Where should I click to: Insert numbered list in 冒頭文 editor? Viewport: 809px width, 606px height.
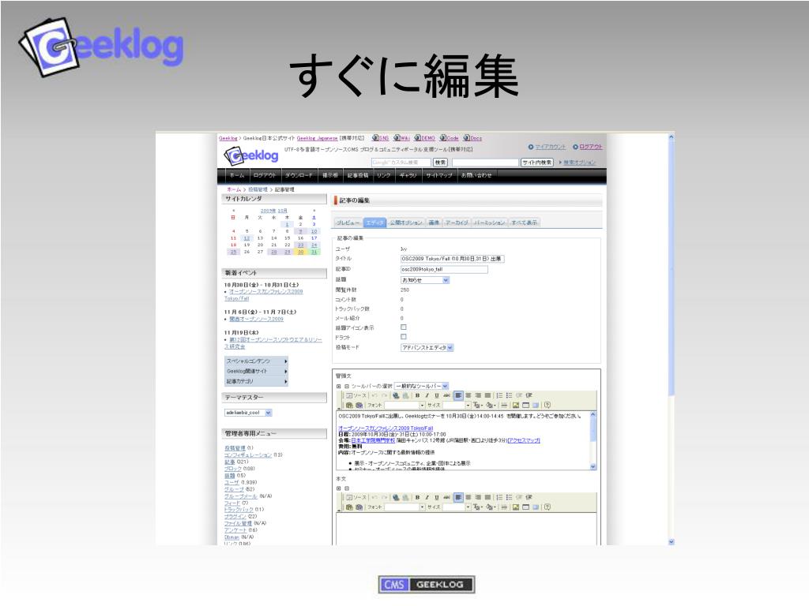pyautogui.click(x=499, y=395)
